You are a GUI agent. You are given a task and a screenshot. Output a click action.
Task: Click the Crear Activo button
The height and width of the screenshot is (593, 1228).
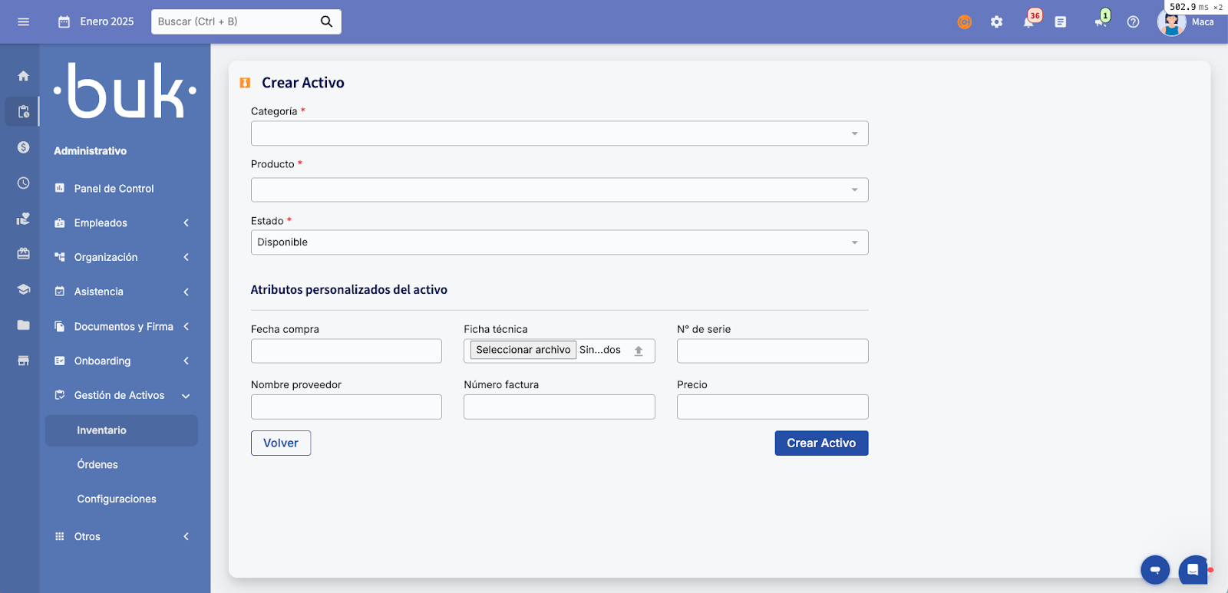point(821,443)
